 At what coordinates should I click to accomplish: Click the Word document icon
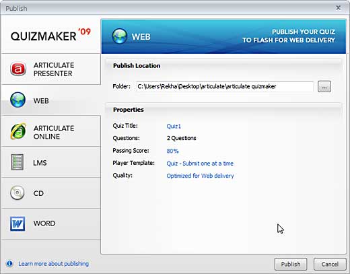[17, 224]
